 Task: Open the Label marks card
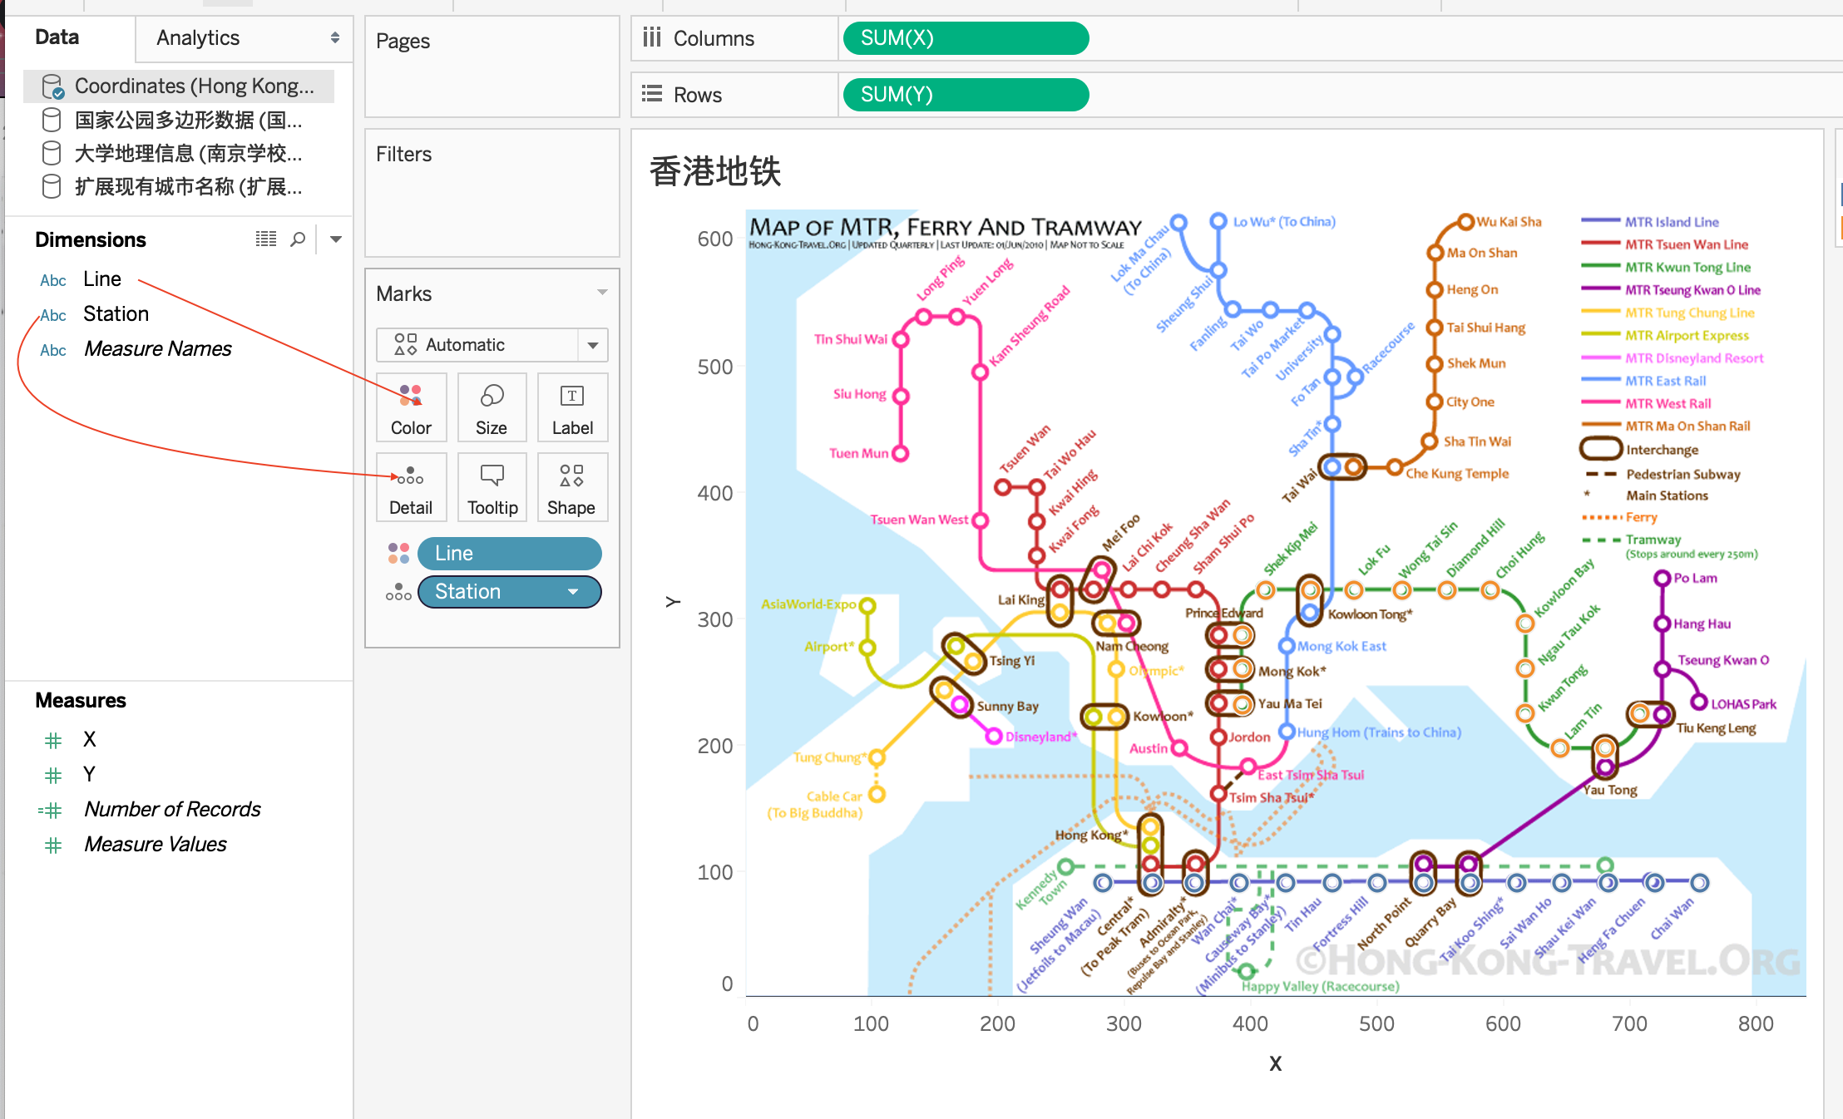pyautogui.click(x=572, y=407)
